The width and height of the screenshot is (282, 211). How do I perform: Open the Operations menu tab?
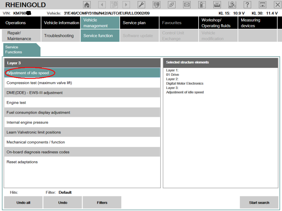pos(21,23)
